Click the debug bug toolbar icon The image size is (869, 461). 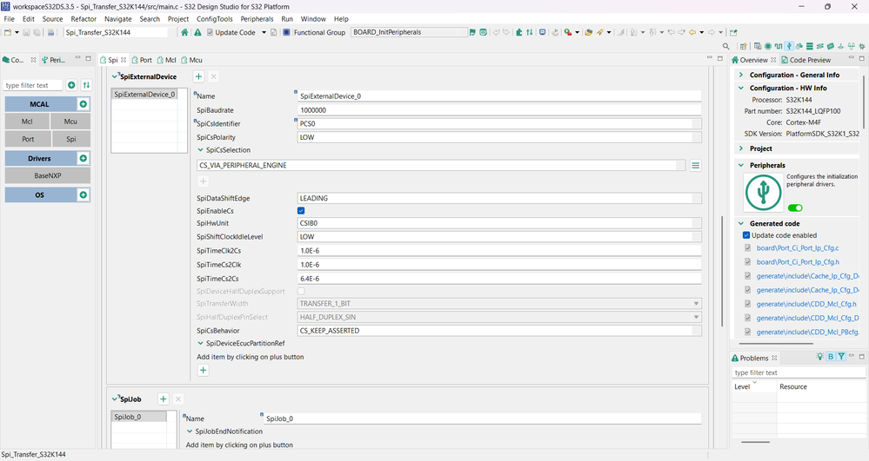[x=568, y=32]
